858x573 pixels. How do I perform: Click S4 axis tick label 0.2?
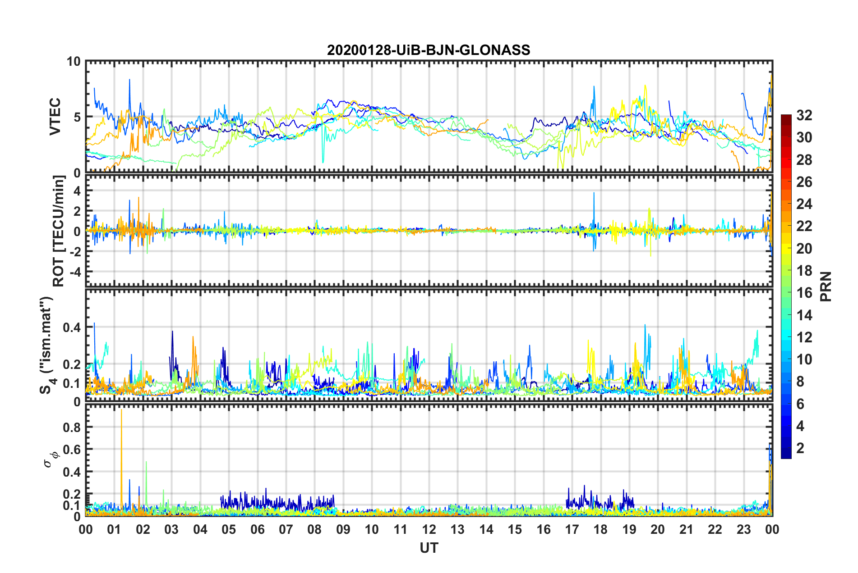point(72,364)
